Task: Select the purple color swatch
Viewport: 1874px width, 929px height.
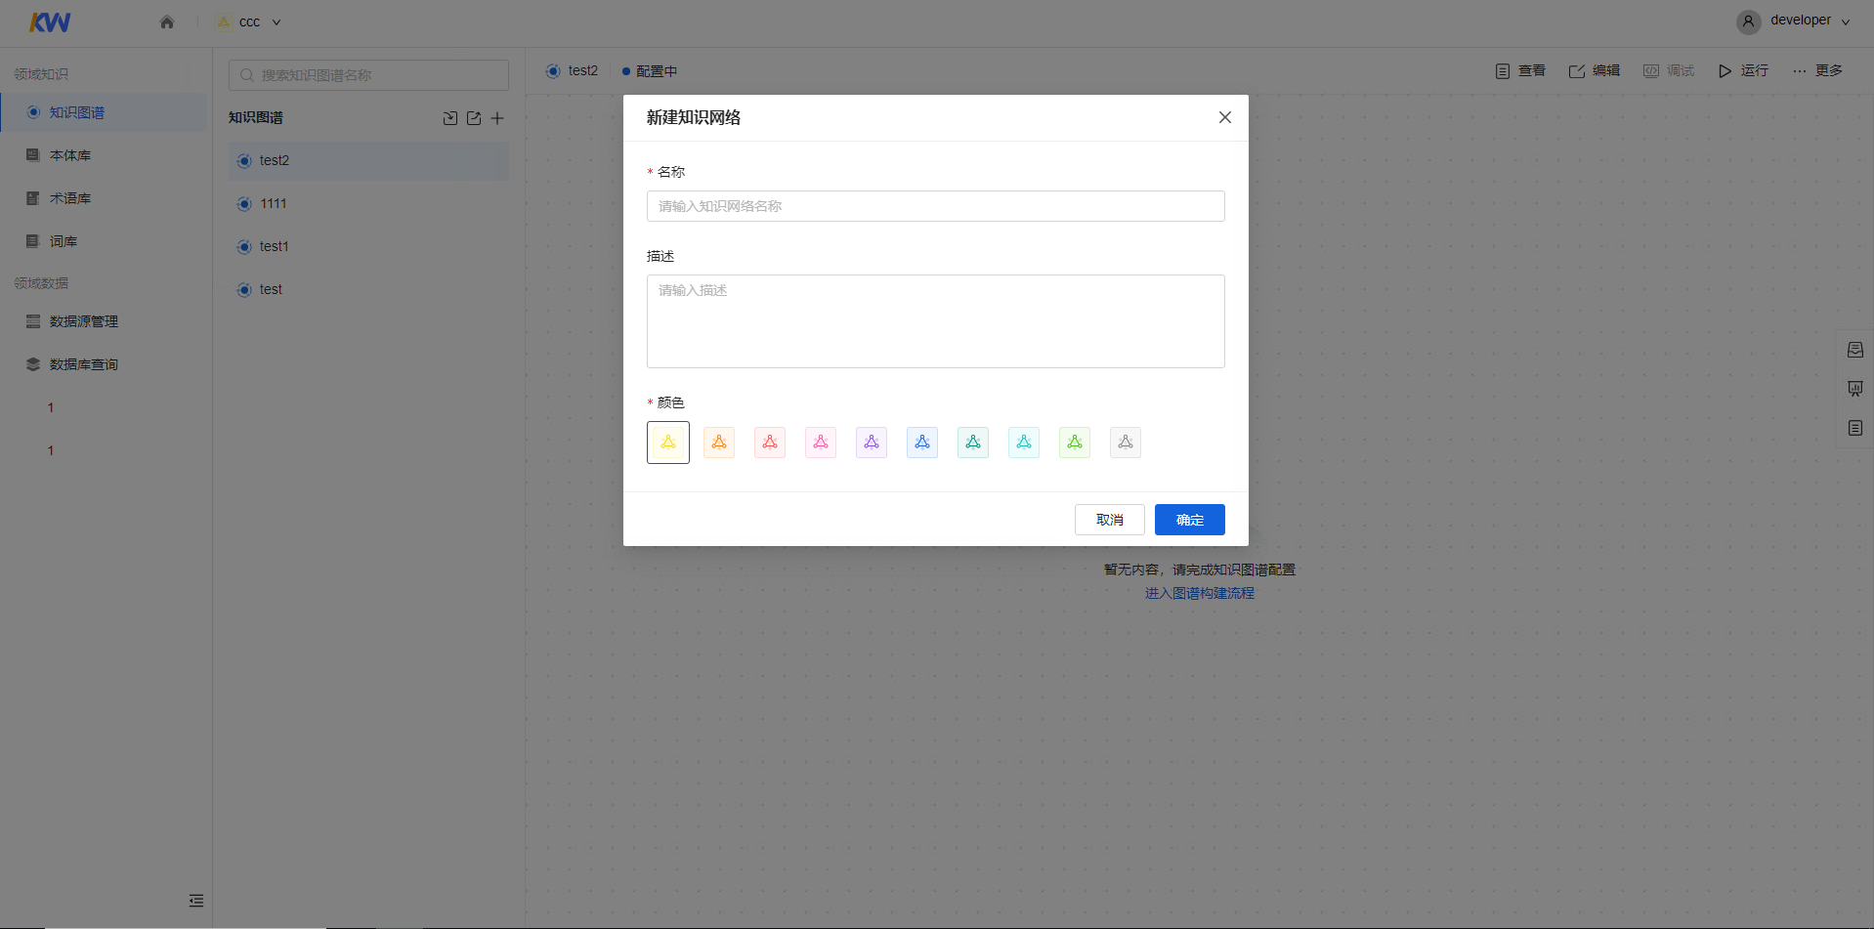Action: (x=872, y=443)
